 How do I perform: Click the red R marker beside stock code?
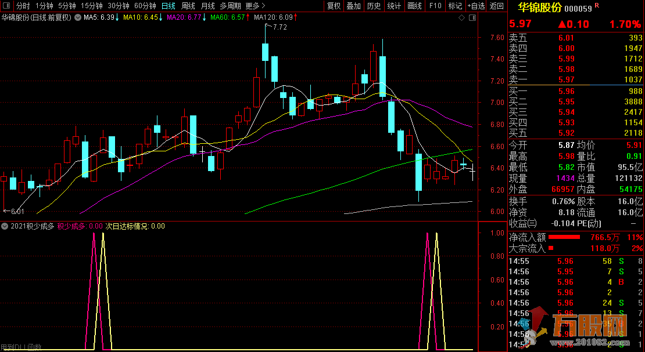[x=597, y=5]
